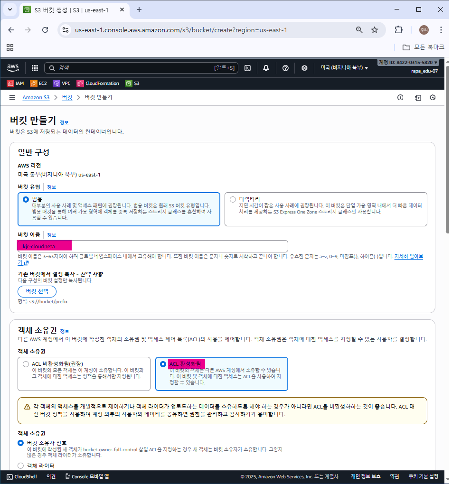Viewport: 452px width, 484px height.
Task: Open the CloudFormation shortcut in favorites bar
Action: click(98, 84)
